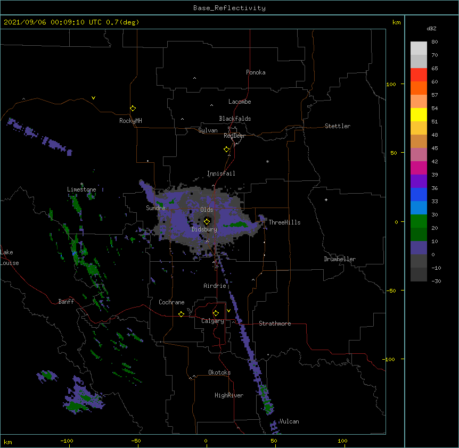Click the Olds town label
Screen dimensions: 459x448
(x=207, y=210)
